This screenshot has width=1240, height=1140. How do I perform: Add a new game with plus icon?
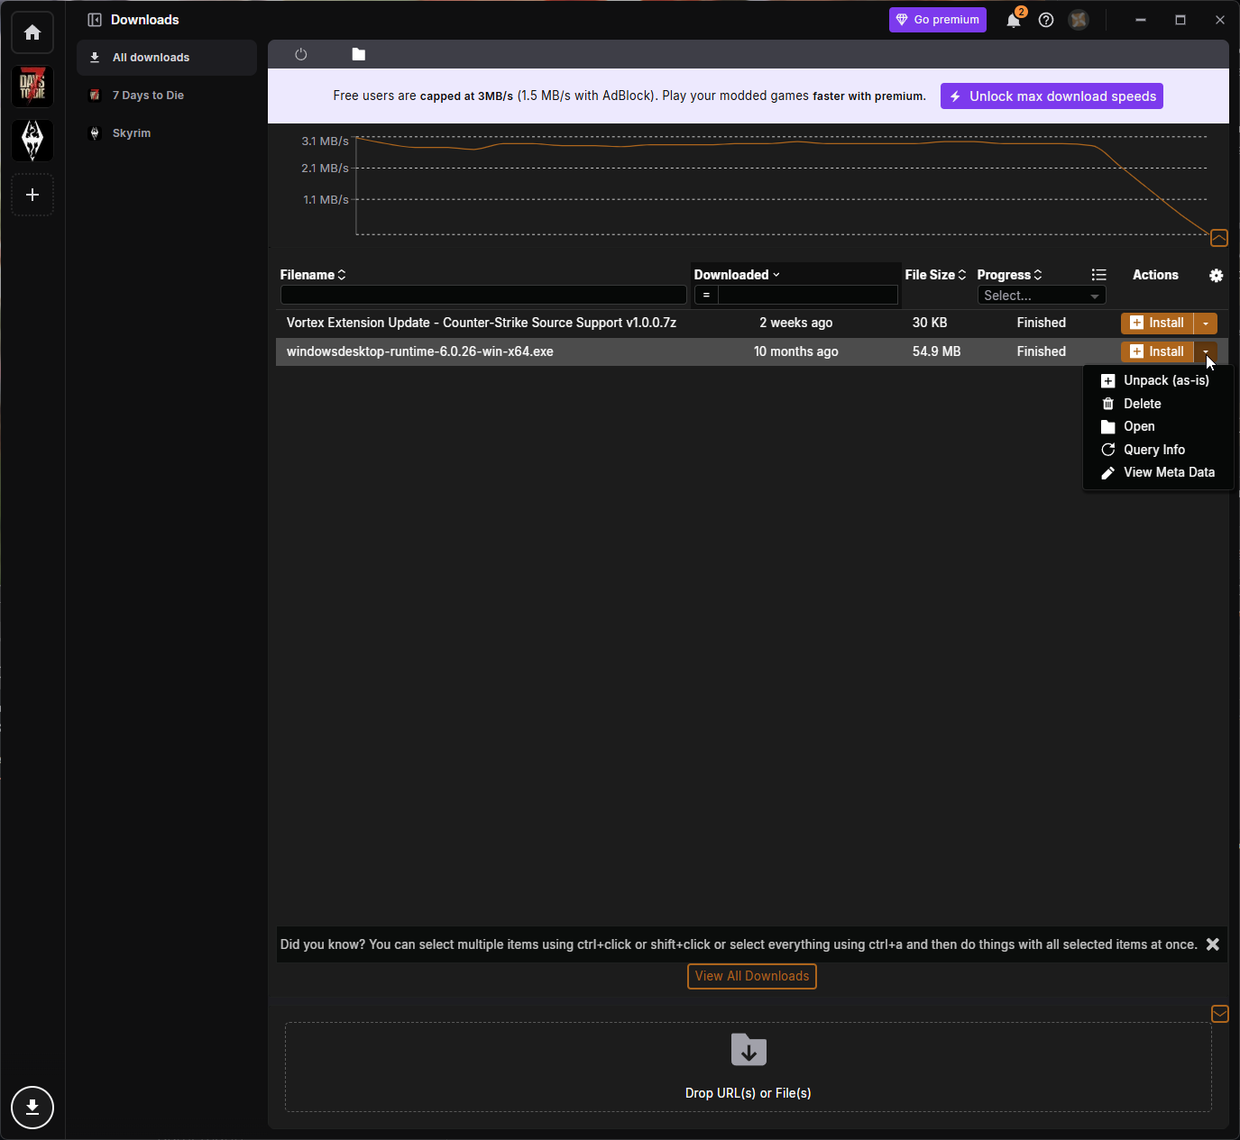[32, 195]
